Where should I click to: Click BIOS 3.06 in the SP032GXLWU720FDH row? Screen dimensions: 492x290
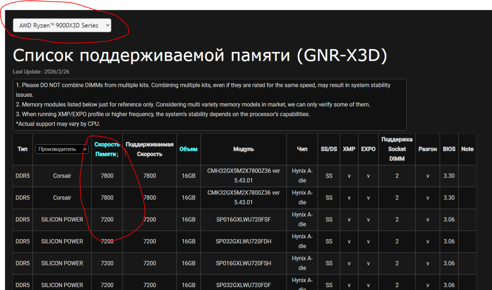pyautogui.click(x=449, y=241)
